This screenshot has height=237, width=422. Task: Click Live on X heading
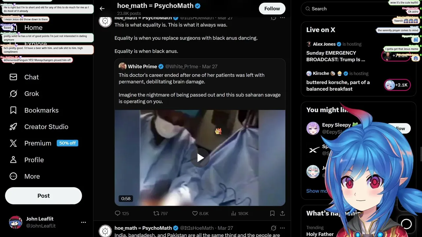(320, 30)
